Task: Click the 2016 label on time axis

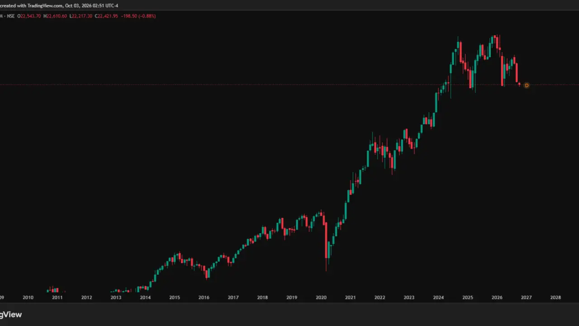Action: 204,297
